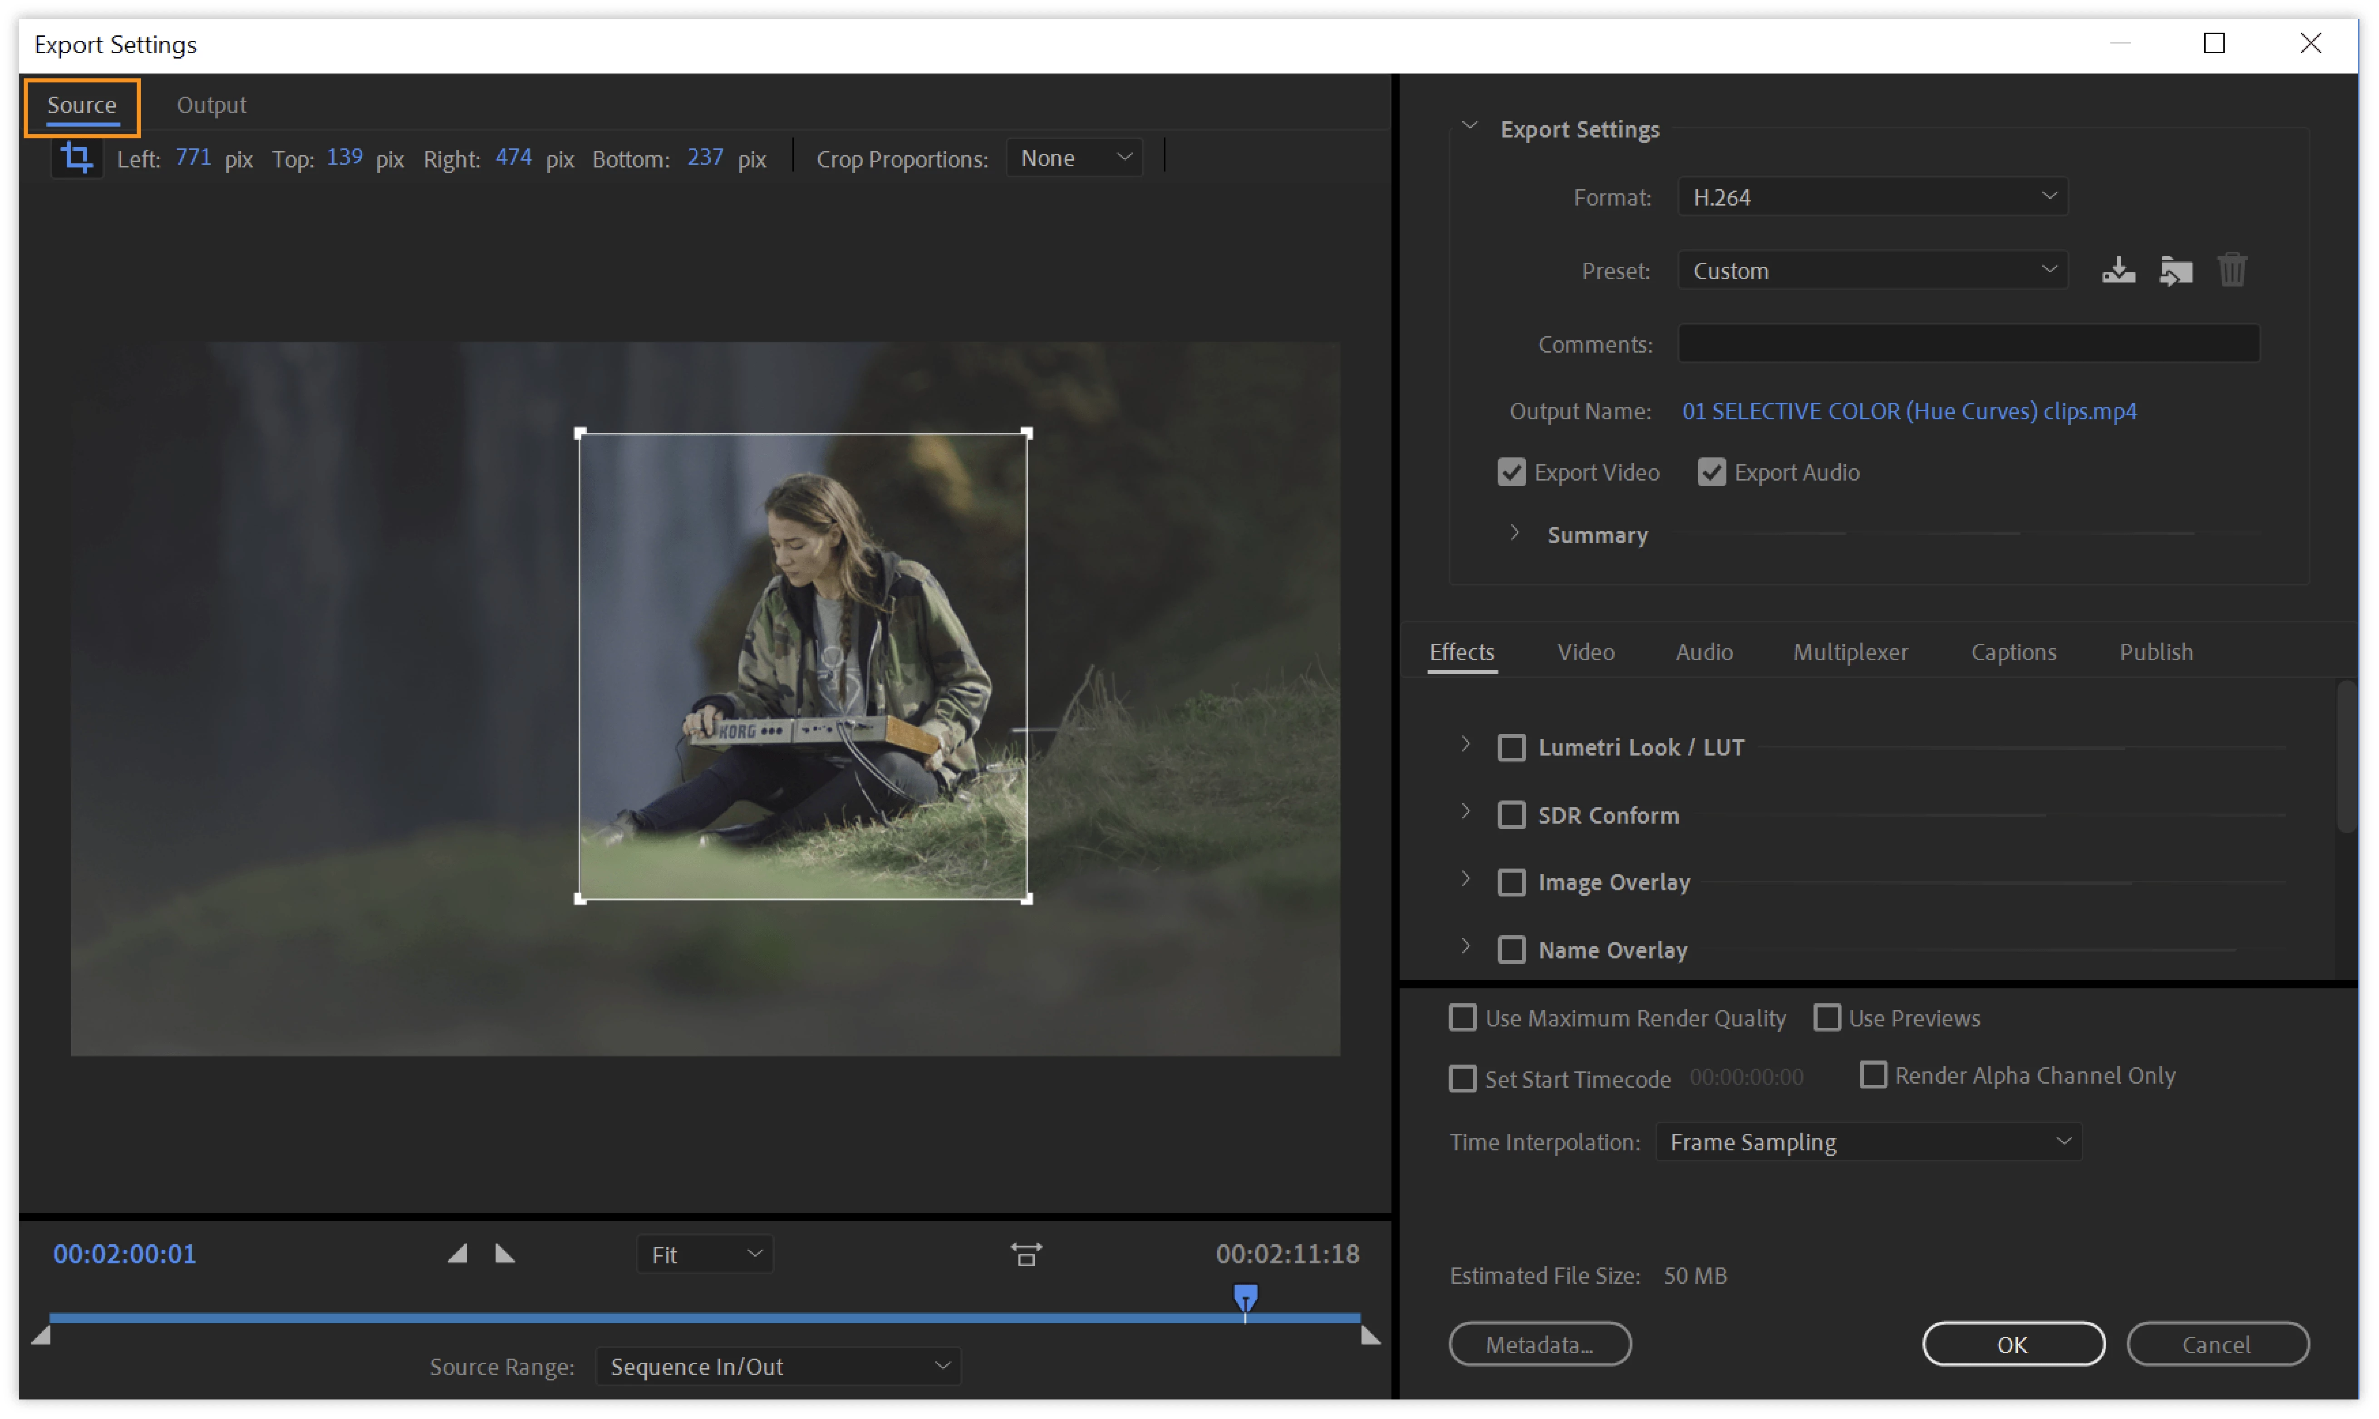Switch to the Output tab
The width and height of the screenshot is (2379, 1419).
pyautogui.click(x=211, y=105)
